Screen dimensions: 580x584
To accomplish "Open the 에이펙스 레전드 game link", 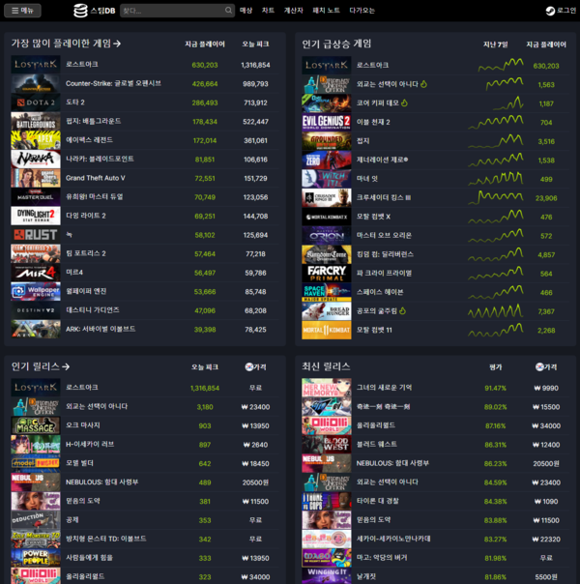I will [x=89, y=139].
